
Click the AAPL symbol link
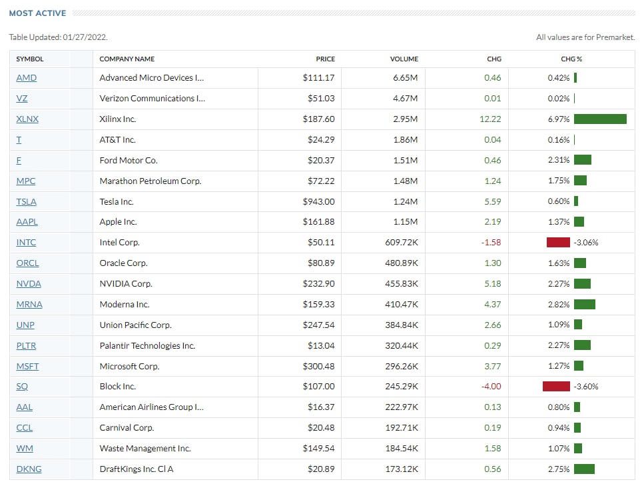[27, 221]
